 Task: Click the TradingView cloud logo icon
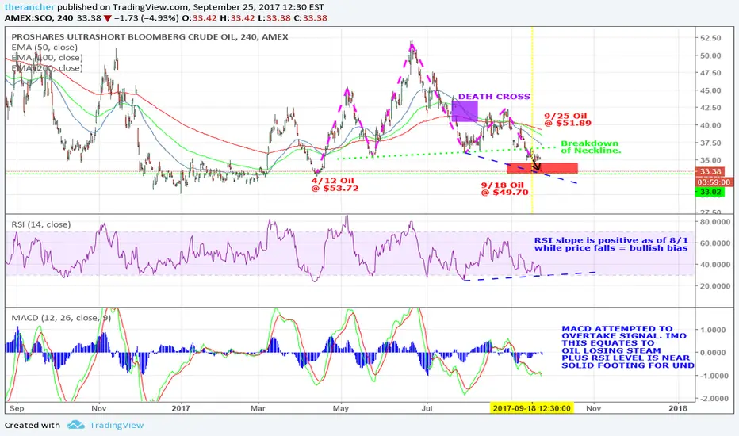(x=75, y=425)
